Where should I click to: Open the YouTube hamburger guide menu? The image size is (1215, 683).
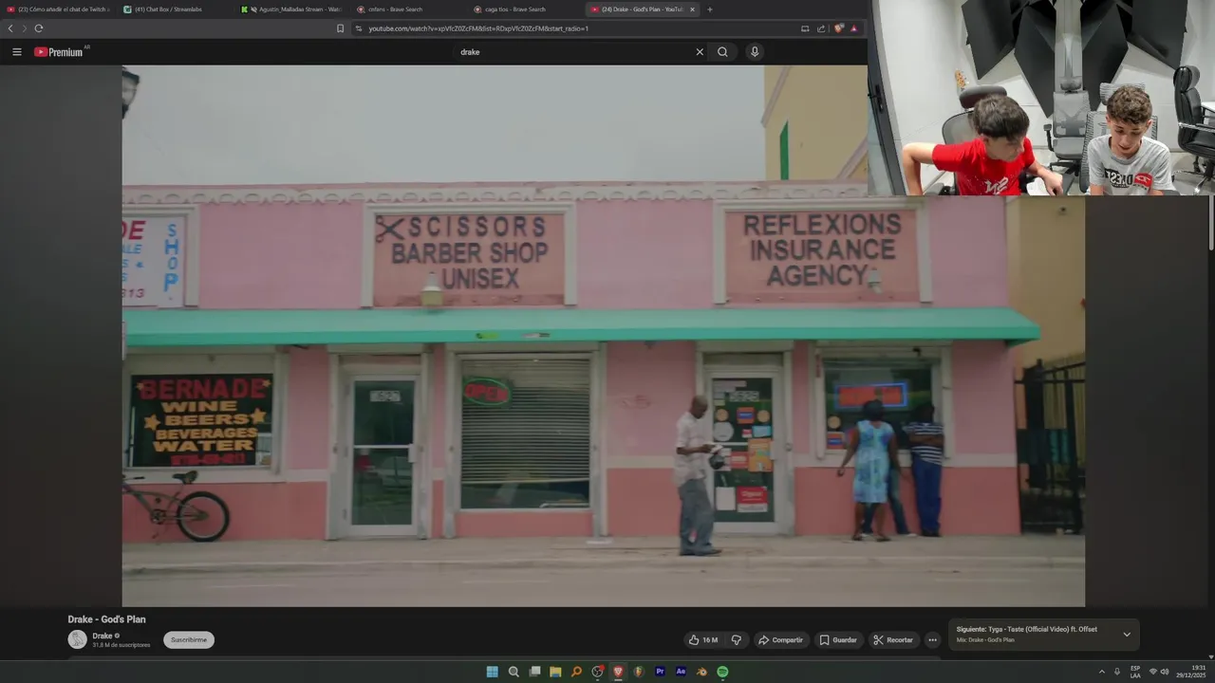(16, 52)
